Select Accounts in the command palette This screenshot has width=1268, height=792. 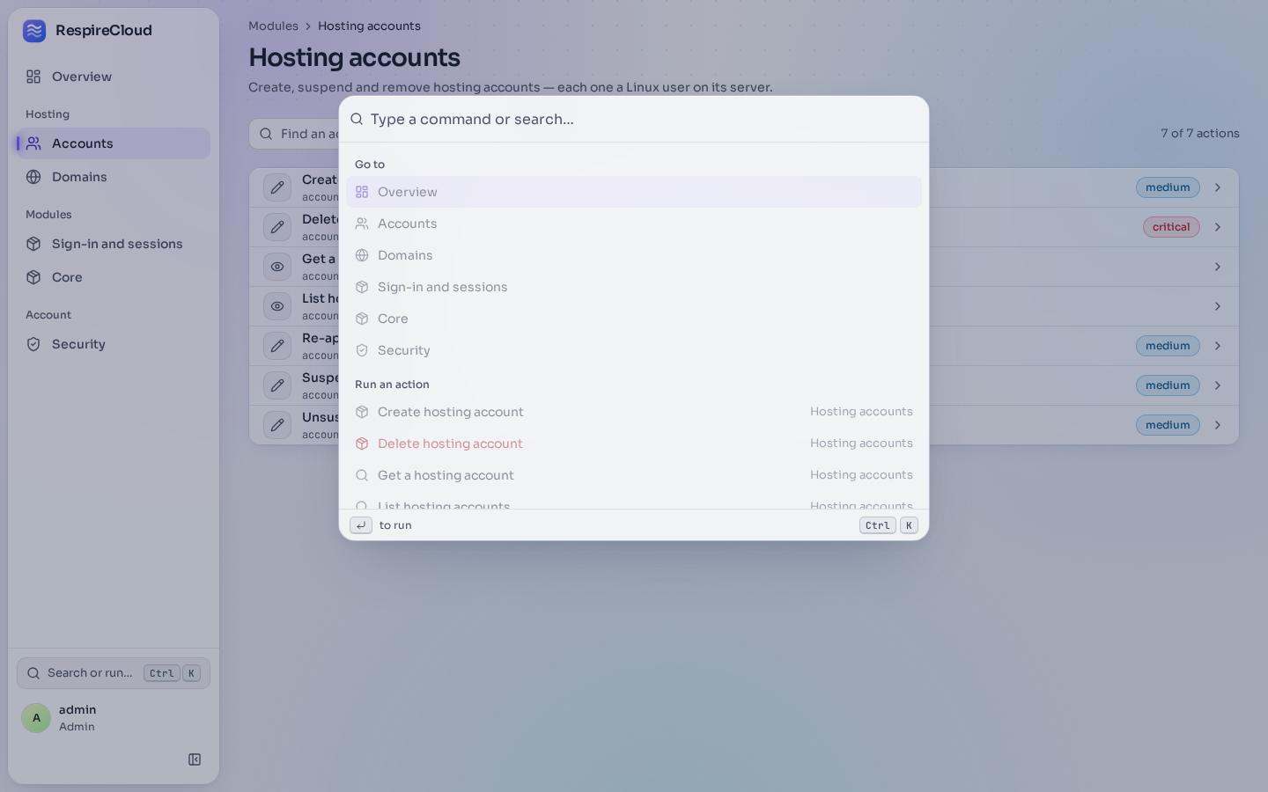click(x=634, y=224)
